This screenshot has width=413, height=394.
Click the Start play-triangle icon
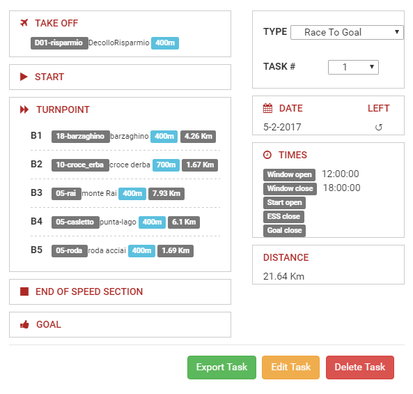(24, 77)
